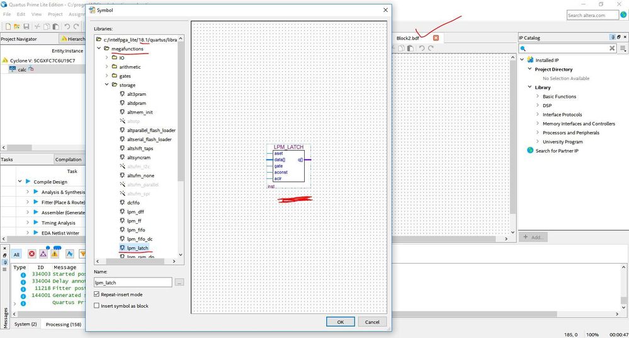The width and height of the screenshot is (629, 338).
Task: Click the Timing Analysis play icon
Action: [x=36, y=223]
